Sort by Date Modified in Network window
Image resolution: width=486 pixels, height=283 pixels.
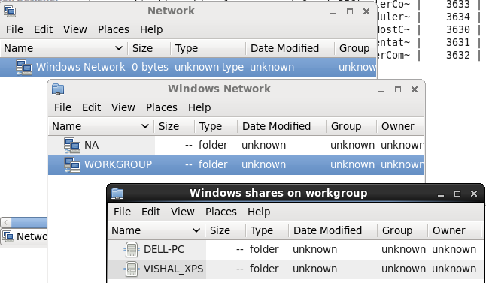tap(290, 48)
